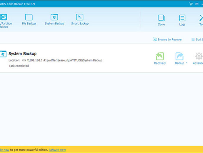Screen dimensions: 203x153
Task: Start a File Backup
Action: [29, 19]
